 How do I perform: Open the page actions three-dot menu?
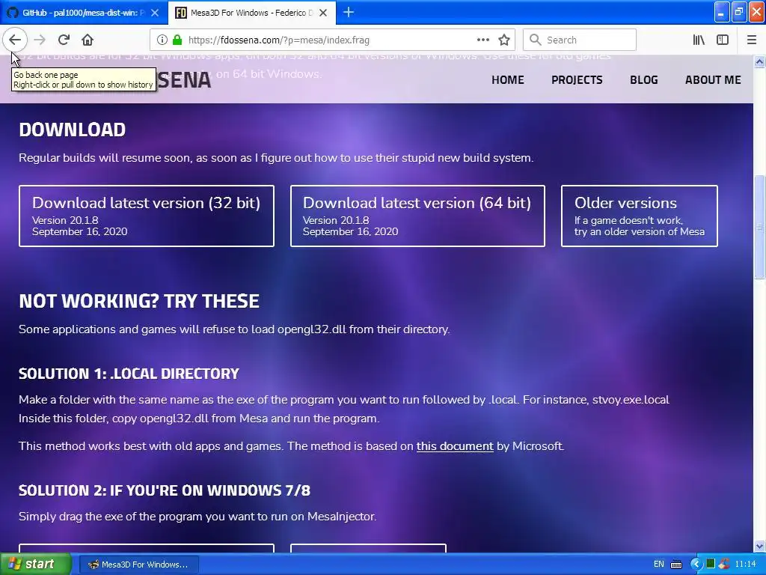tap(482, 40)
